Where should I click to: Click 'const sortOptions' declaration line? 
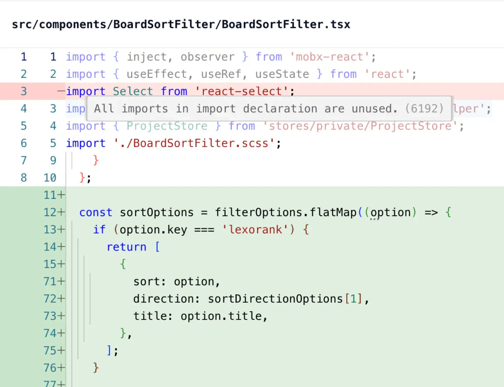pos(266,212)
